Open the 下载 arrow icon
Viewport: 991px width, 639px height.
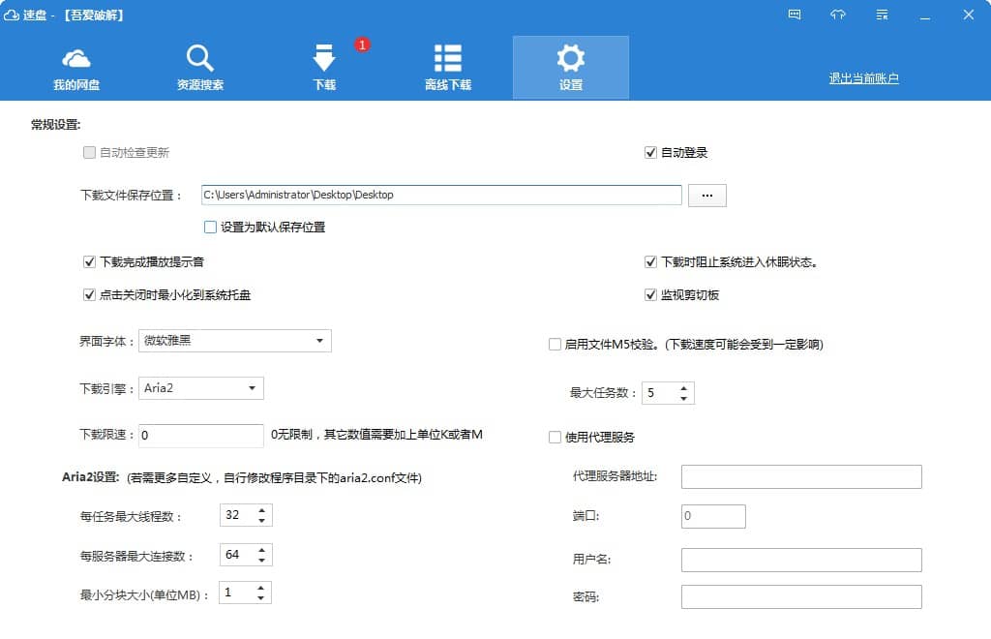click(324, 57)
